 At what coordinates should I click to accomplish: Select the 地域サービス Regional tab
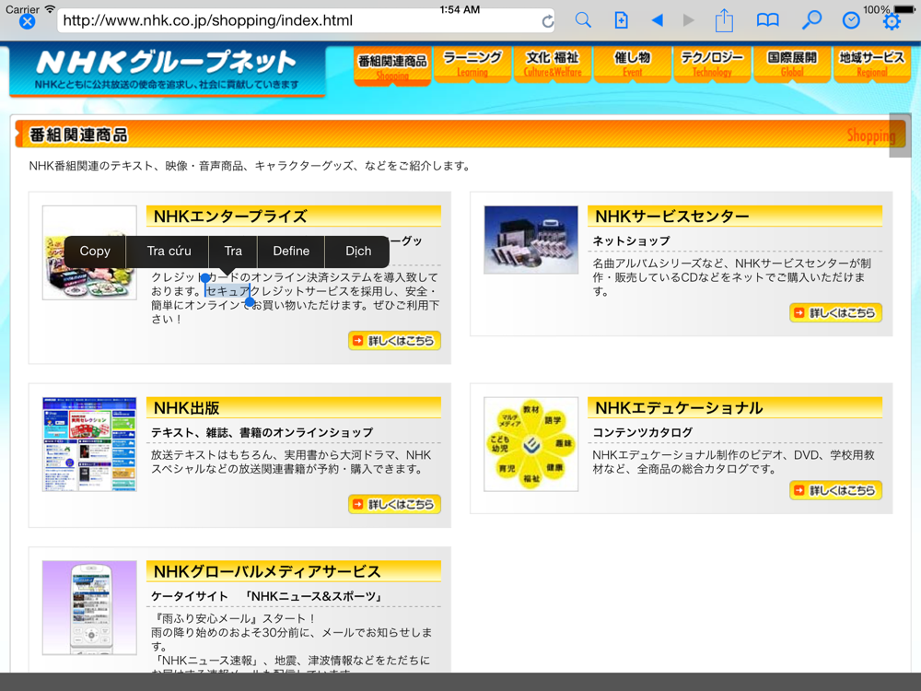click(x=871, y=64)
